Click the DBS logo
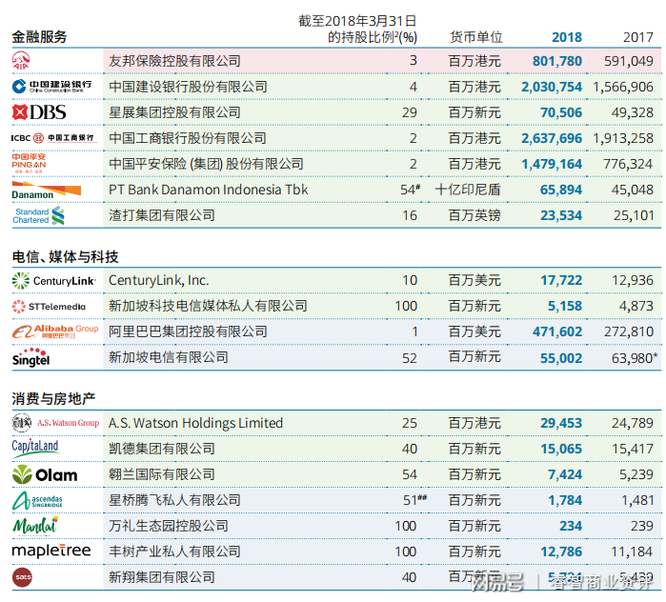This screenshot has width=666, height=602. click(39, 112)
